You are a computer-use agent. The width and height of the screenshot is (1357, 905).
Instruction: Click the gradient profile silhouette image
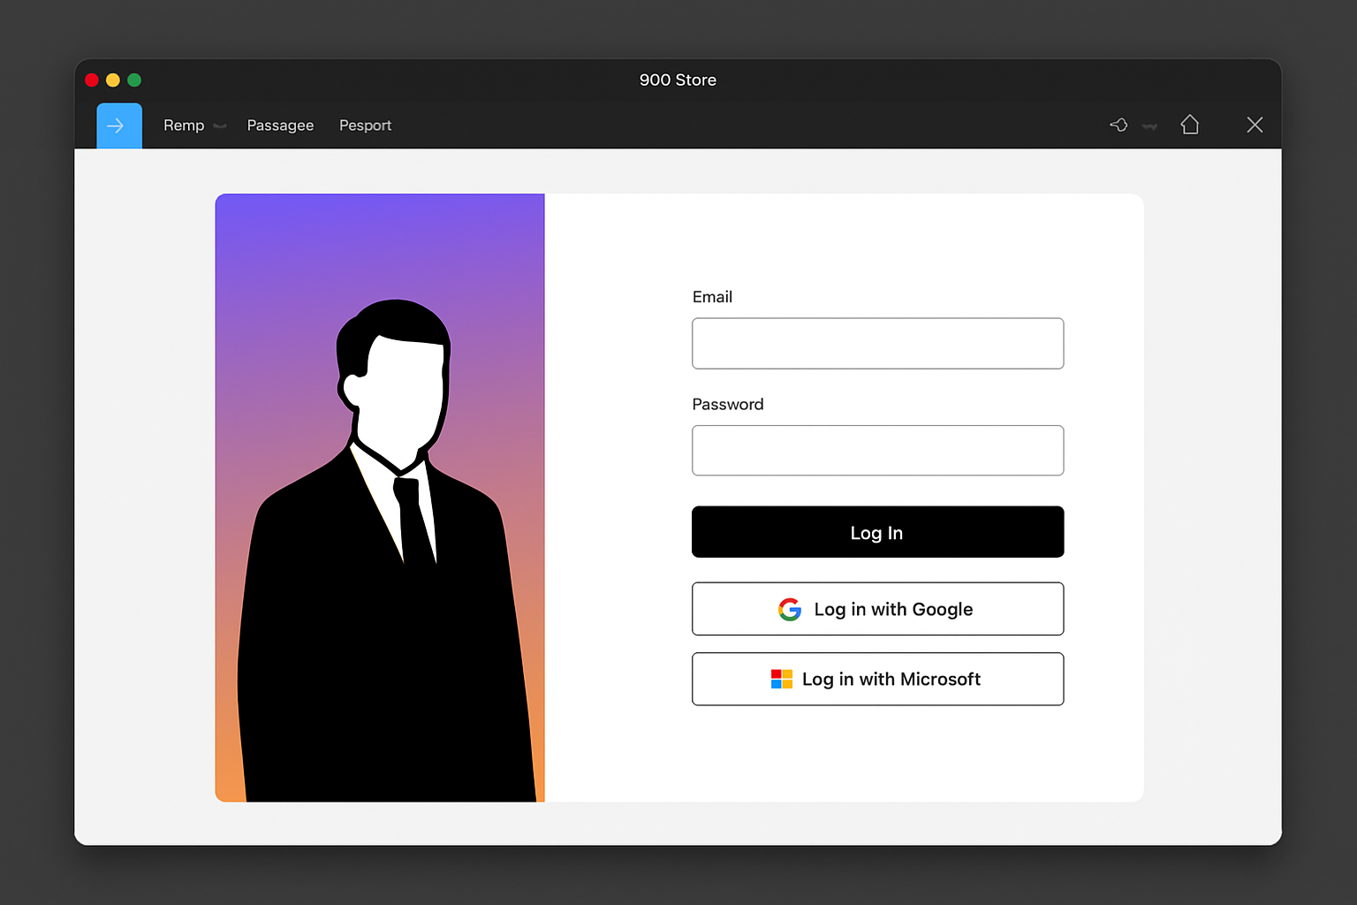click(380, 495)
